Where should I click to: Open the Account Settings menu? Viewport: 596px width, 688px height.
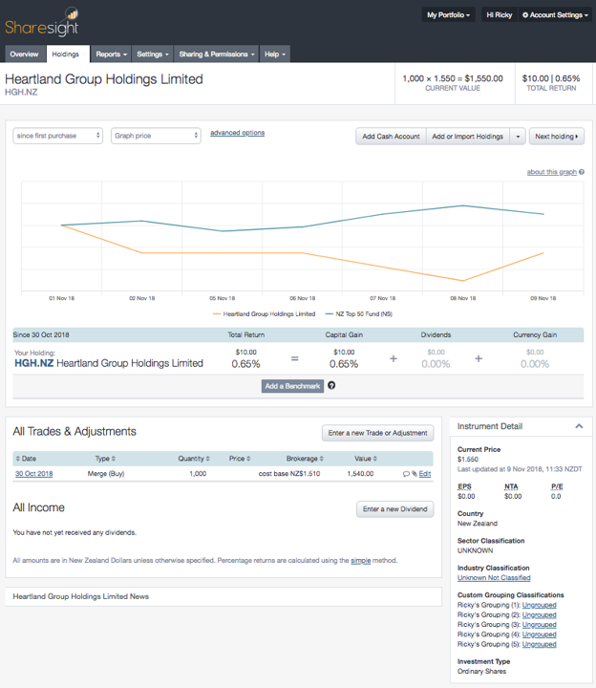pos(555,15)
